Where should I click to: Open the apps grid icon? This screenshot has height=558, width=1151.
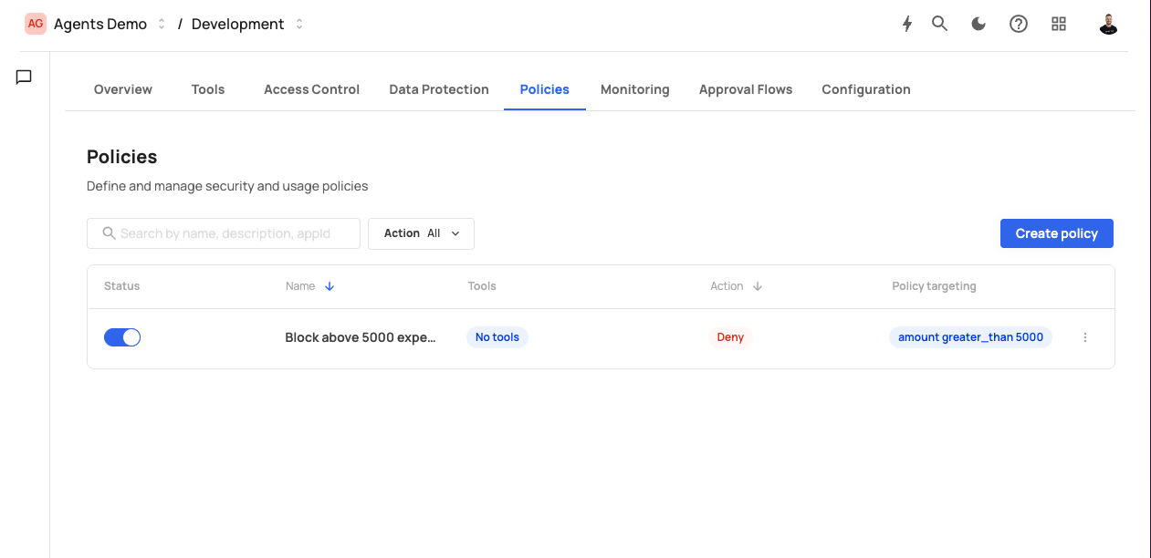[x=1059, y=25]
